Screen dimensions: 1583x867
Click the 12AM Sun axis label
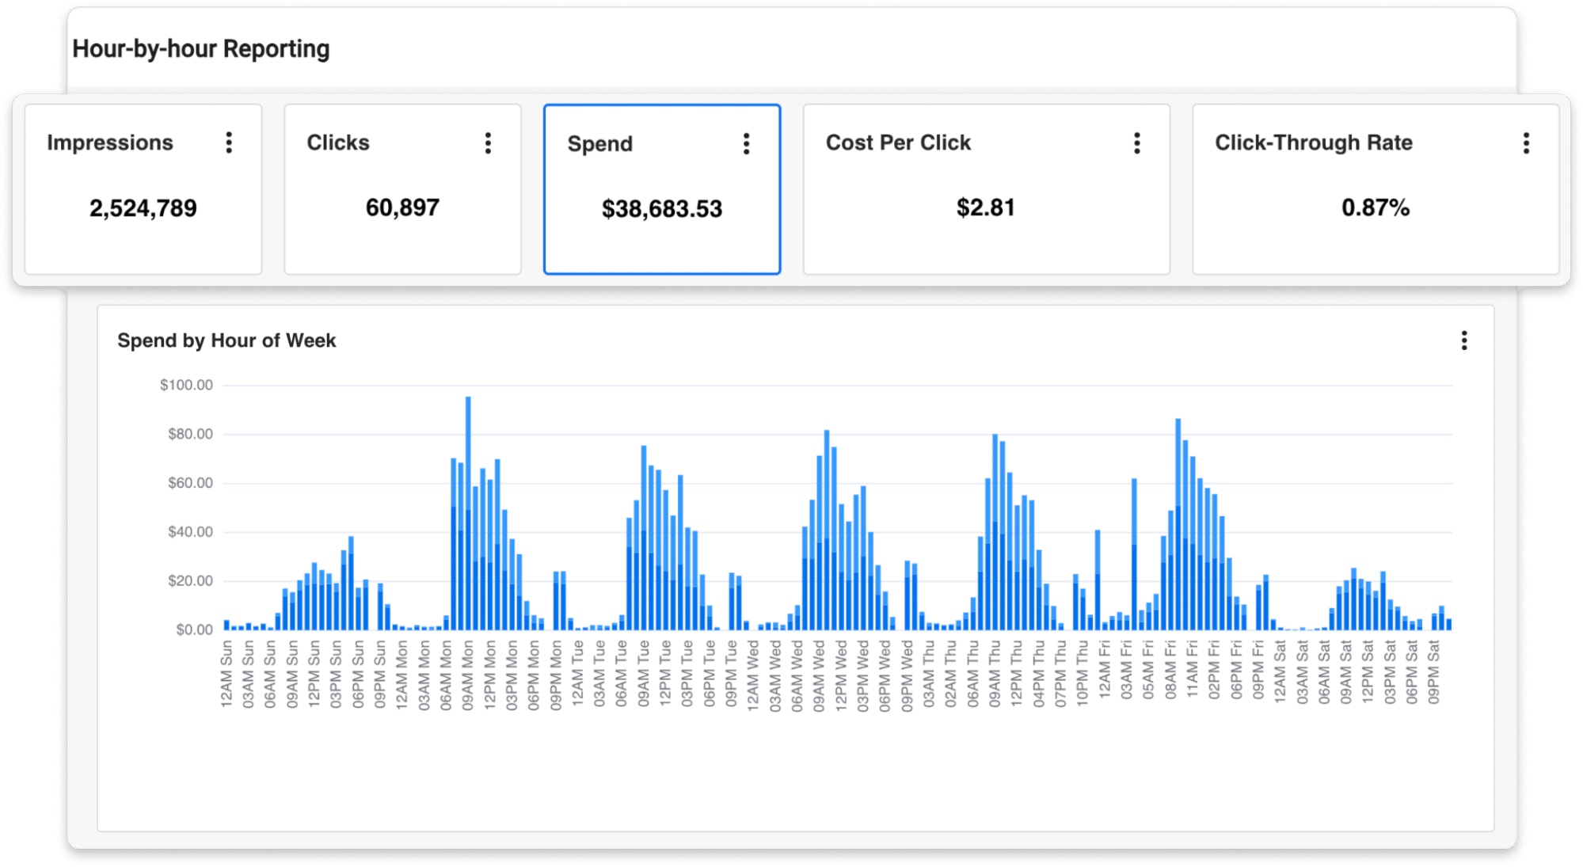(226, 674)
